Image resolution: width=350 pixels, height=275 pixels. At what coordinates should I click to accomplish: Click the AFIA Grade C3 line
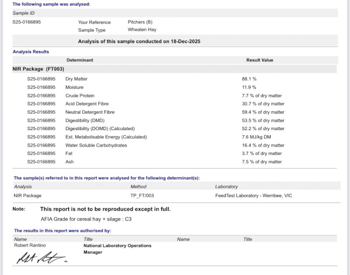86,219
